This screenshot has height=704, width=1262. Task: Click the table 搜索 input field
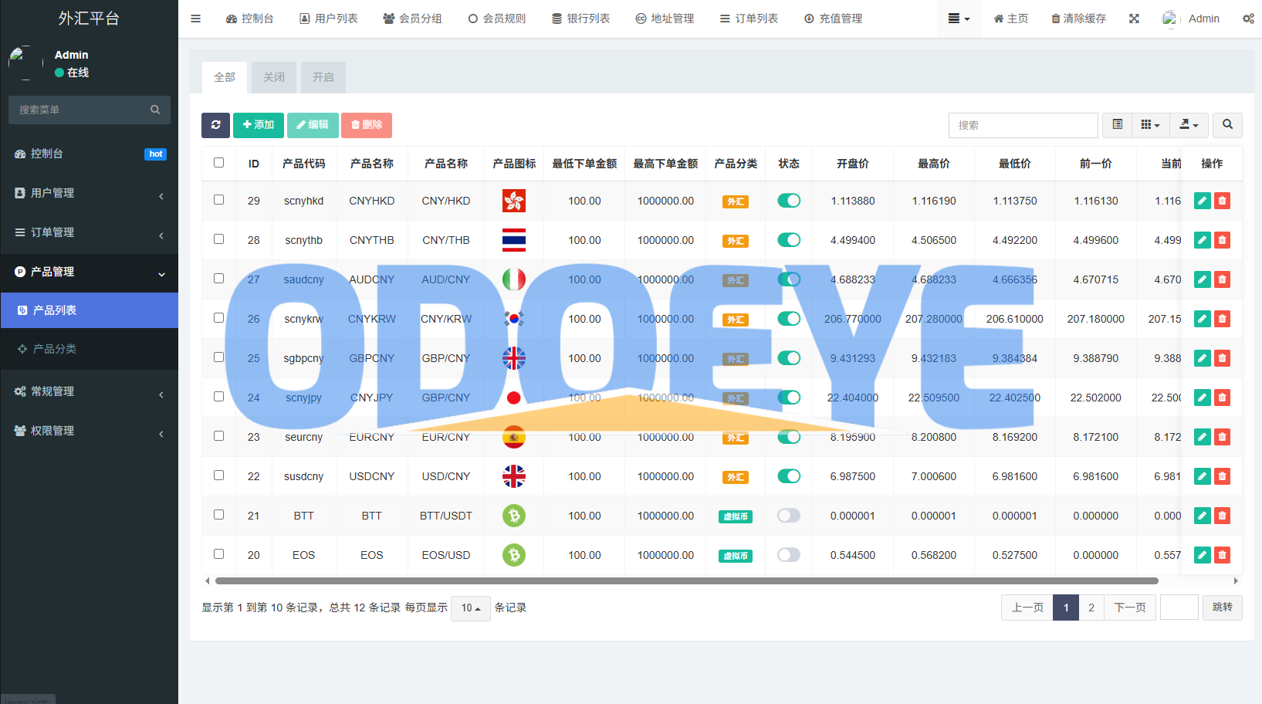click(x=1023, y=125)
